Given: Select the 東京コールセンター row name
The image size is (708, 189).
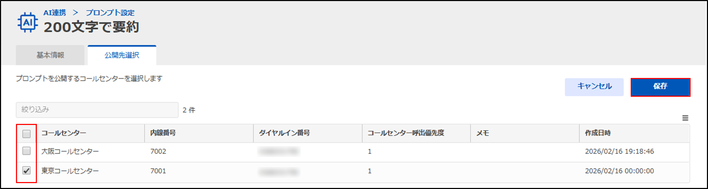Looking at the screenshot, I should coord(70,171).
